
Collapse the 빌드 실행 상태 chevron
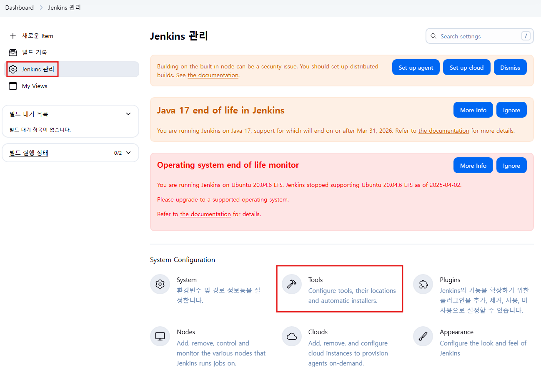coord(128,153)
